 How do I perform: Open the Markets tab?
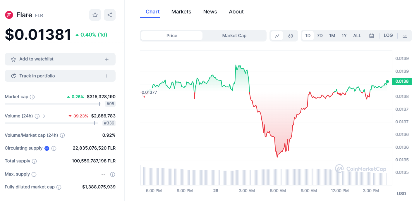tap(181, 12)
